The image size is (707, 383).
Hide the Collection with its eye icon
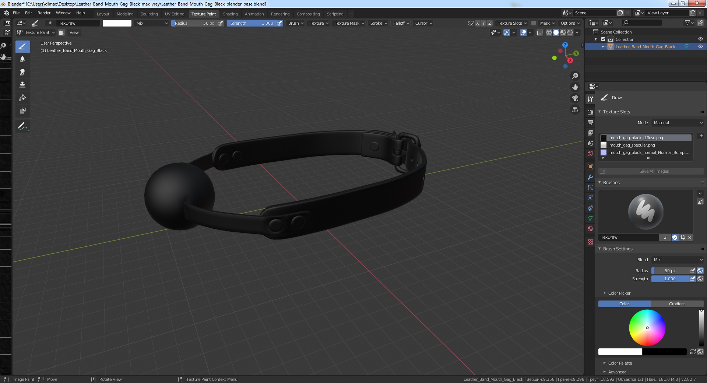tap(700, 39)
